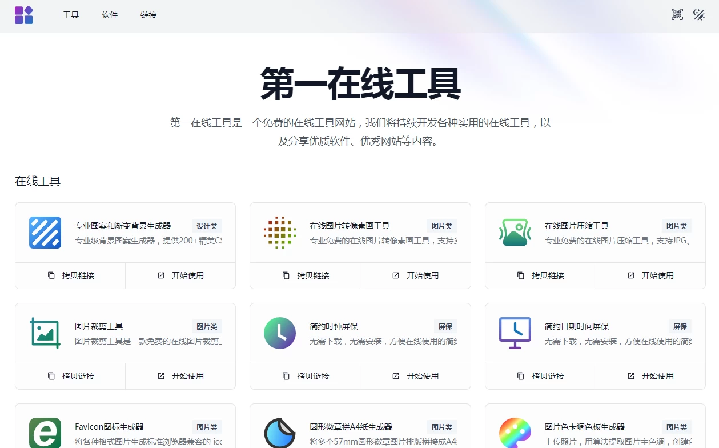Copy link for 专业图案和渐变背景生成器
The height and width of the screenshot is (448, 719).
click(70, 275)
